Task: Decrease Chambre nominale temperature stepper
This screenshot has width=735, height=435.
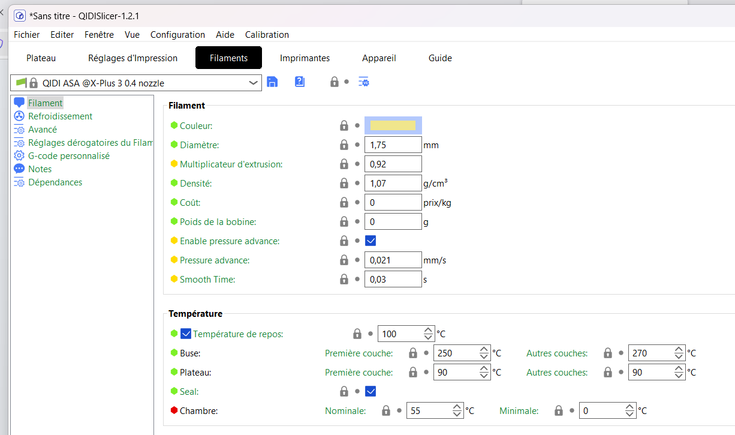Action: pos(458,415)
